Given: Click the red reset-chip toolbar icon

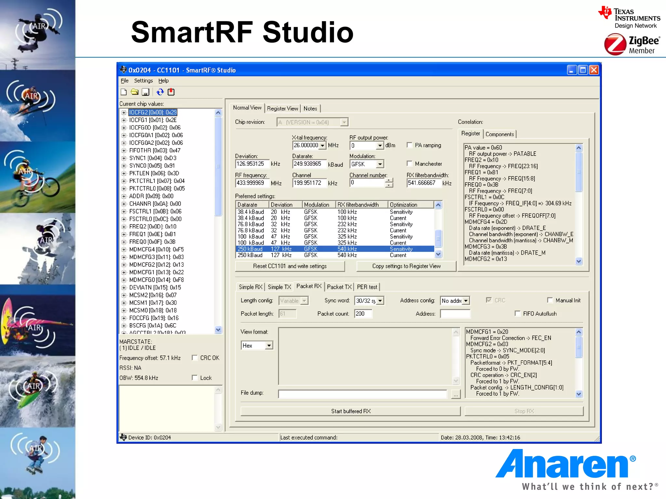Looking at the screenshot, I should (171, 92).
